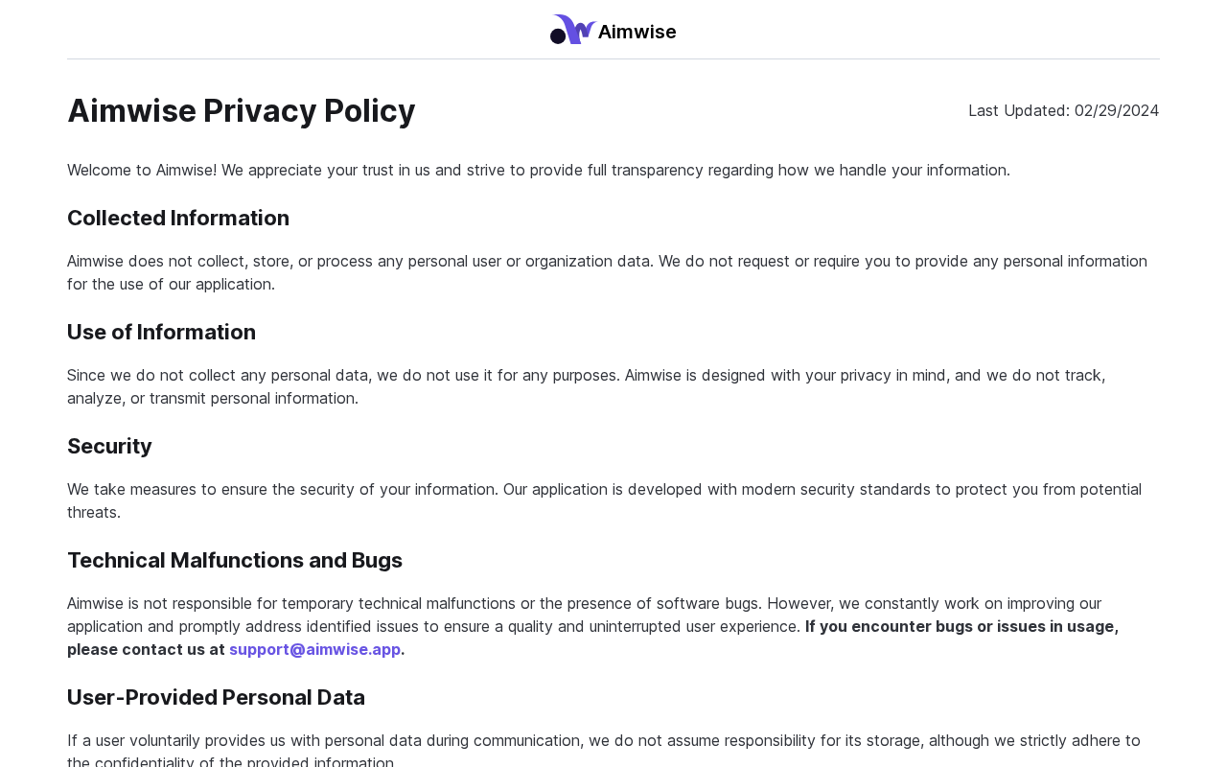This screenshot has width=1227, height=767.
Task: Select the Technical Malfunctions and Bugs heading
Action: click(235, 561)
